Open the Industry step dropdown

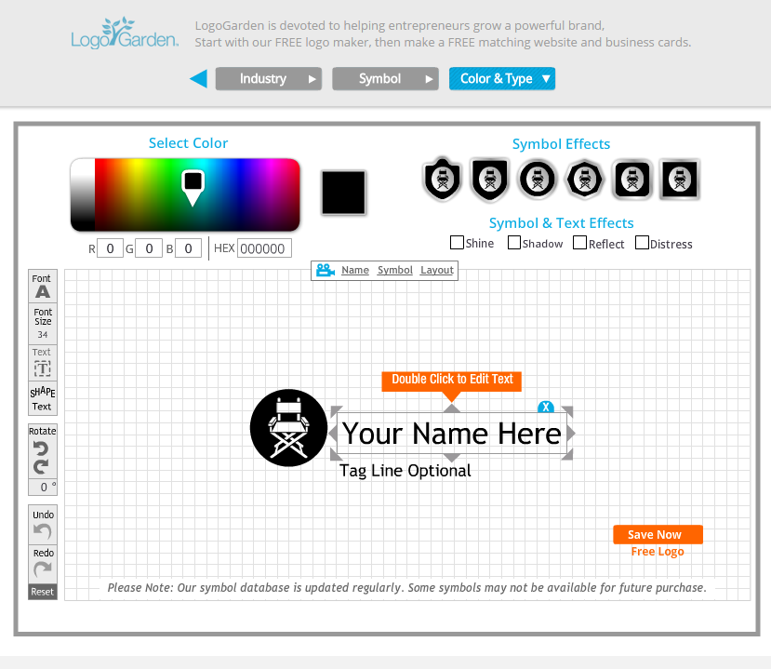tap(269, 79)
